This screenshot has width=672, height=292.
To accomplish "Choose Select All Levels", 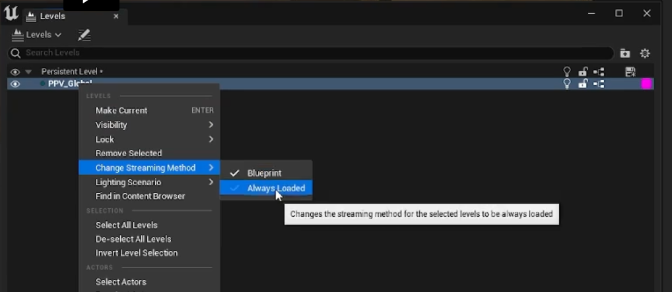I will pos(149,225).
